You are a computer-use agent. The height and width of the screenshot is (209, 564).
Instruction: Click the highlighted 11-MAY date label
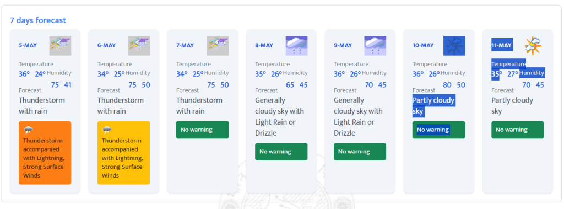502,45
